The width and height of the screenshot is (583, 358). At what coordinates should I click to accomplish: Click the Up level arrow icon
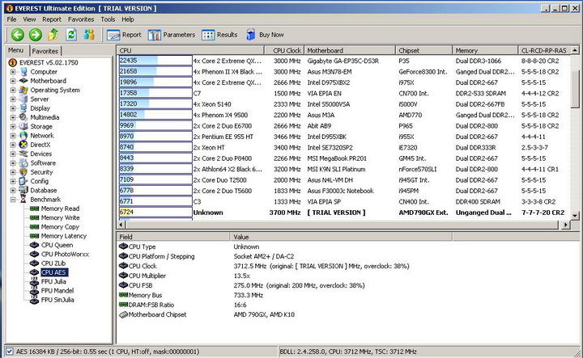pyautogui.click(x=53, y=35)
